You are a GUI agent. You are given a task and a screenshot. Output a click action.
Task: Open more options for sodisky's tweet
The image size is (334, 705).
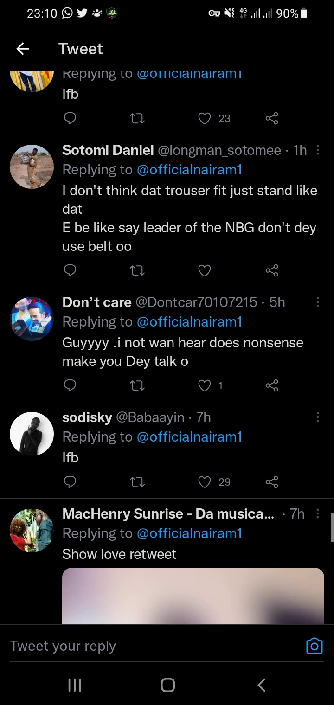[318, 417]
